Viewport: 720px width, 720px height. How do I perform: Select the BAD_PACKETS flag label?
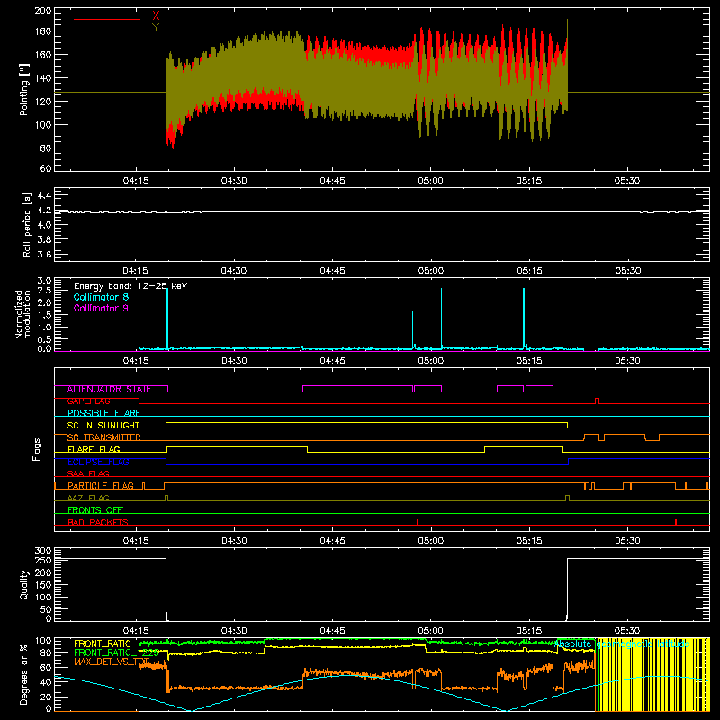coord(98,522)
